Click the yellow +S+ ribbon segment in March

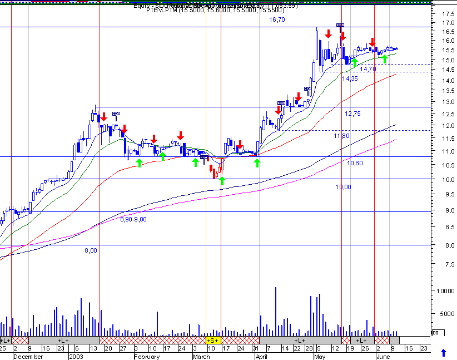click(x=213, y=341)
